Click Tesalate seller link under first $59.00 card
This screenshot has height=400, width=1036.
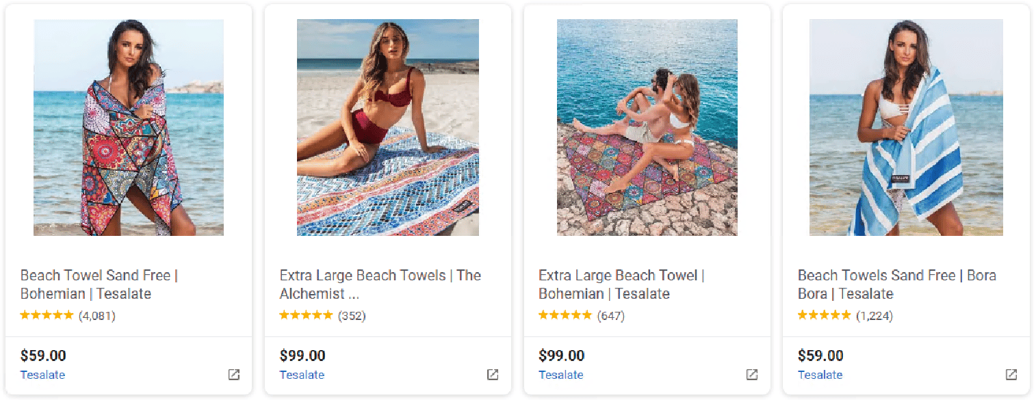(42, 375)
